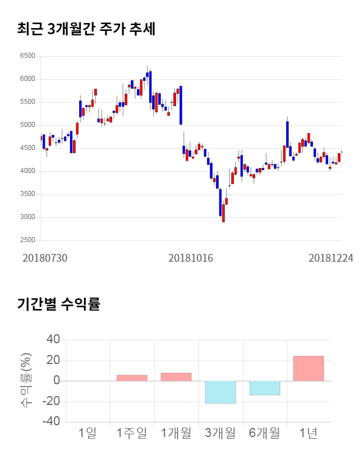Screen dimensions: 359x455
Task: Click the 1주일 axis label
Action: [x=132, y=433]
